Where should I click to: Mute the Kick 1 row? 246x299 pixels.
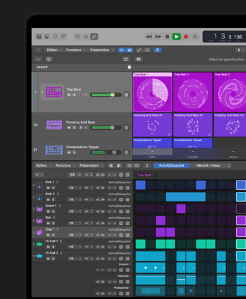coord(48,188)
